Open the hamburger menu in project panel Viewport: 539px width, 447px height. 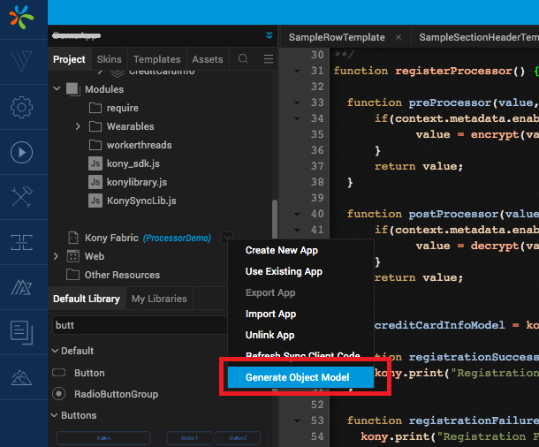pos(269,59)
